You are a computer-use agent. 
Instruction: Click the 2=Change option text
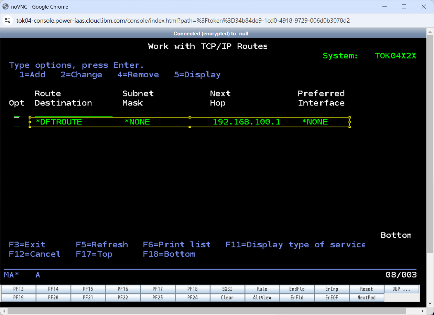click(x=82, y=75)
